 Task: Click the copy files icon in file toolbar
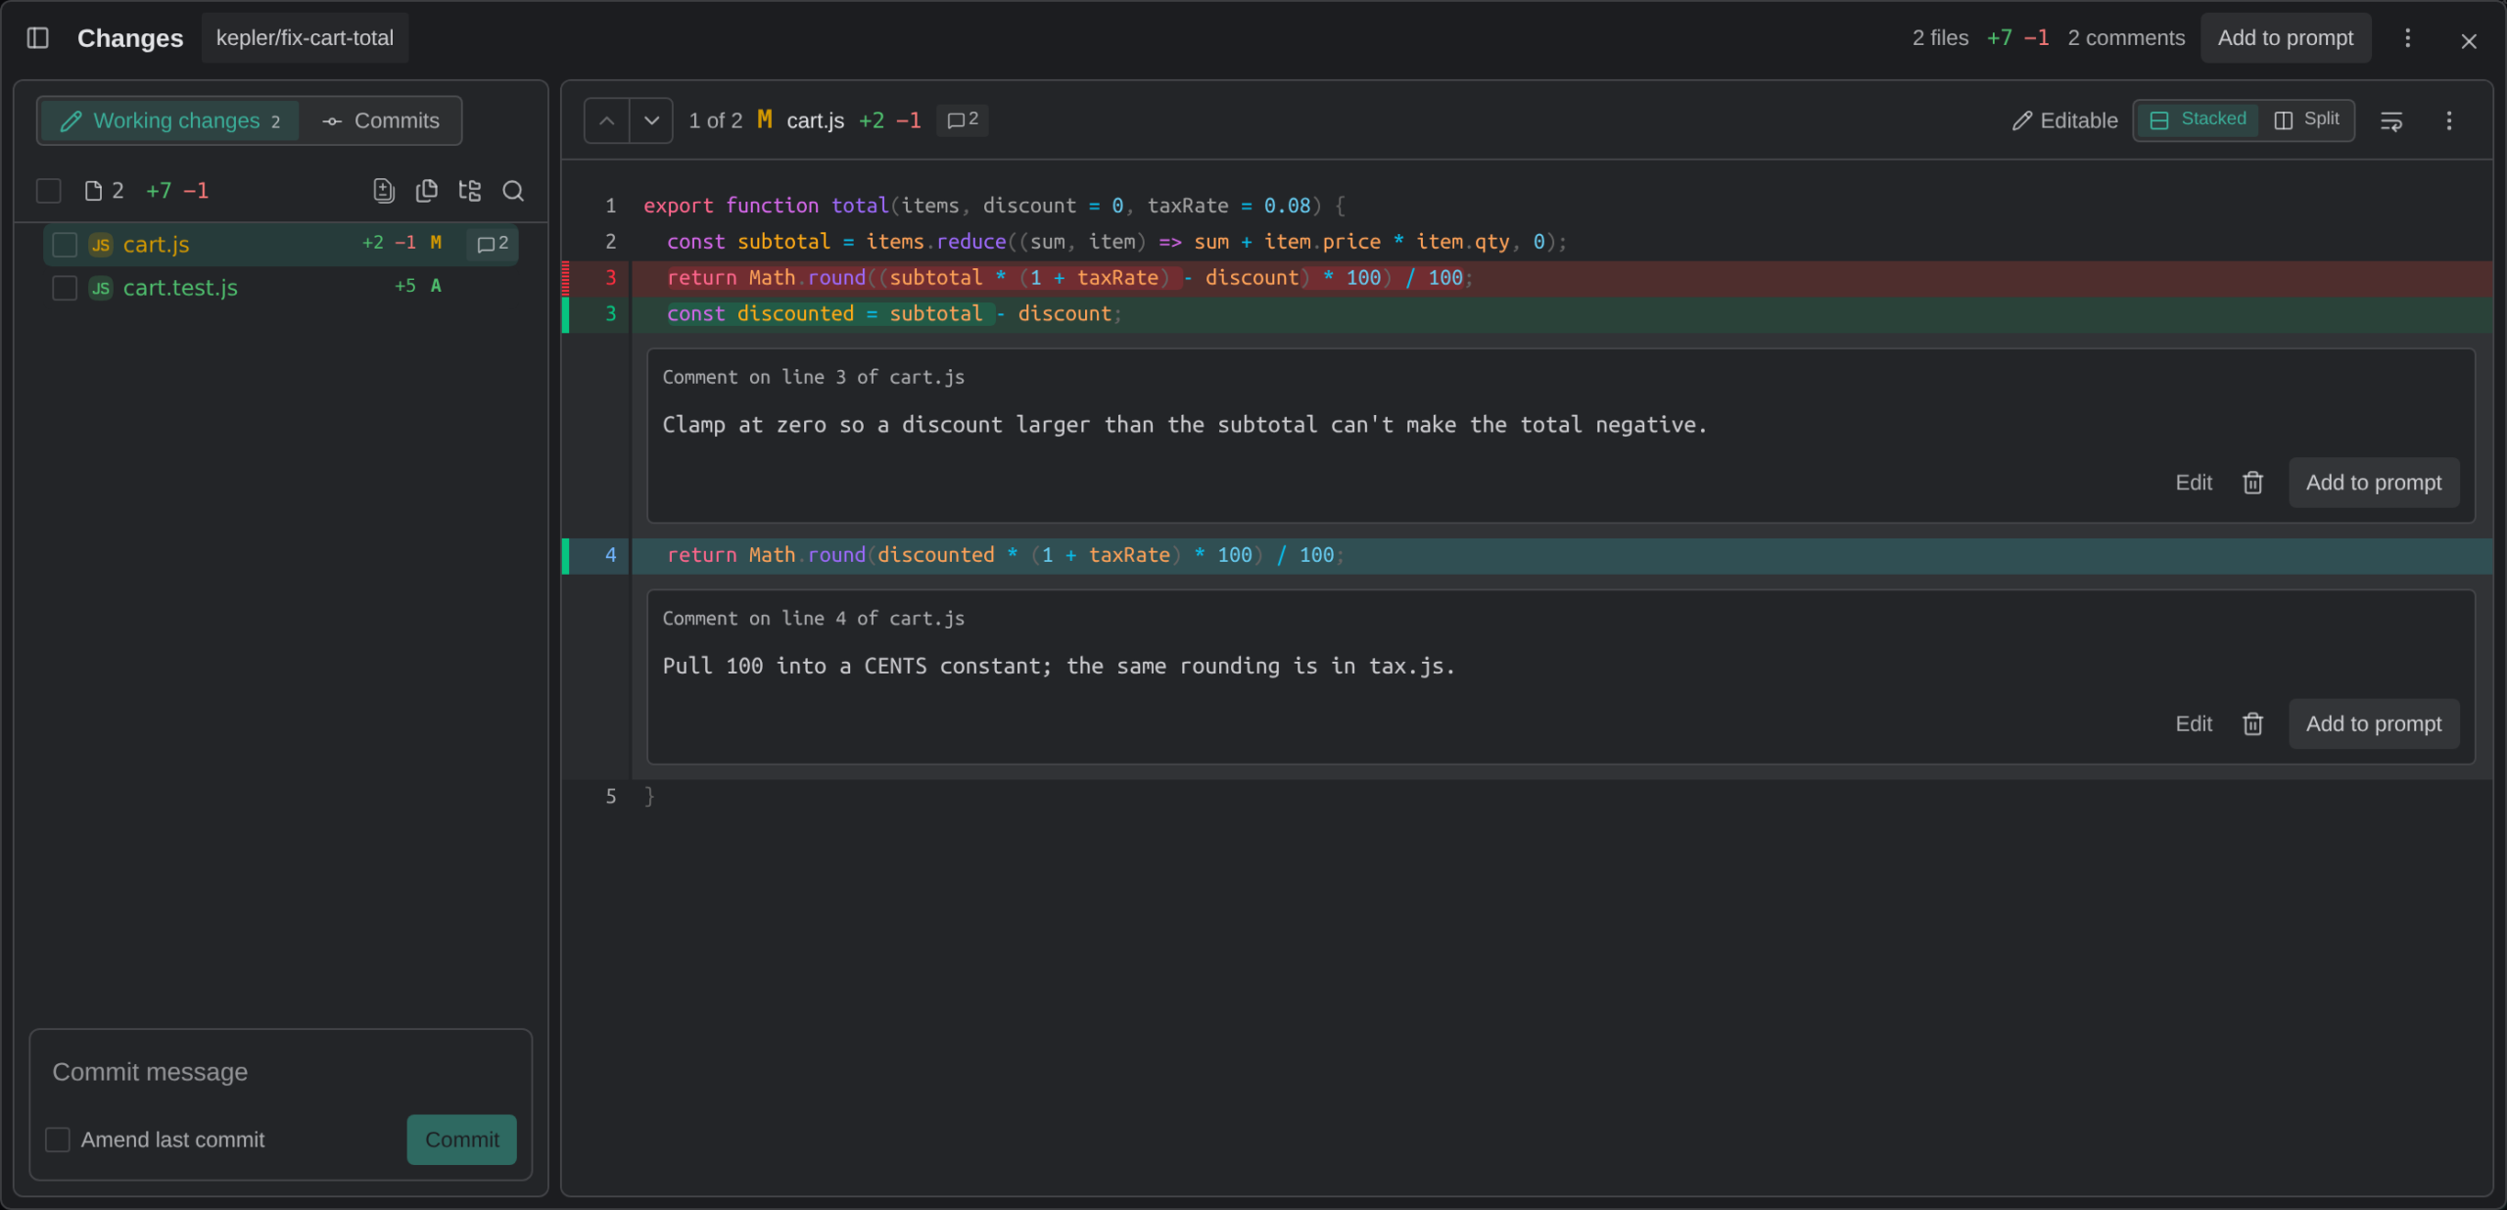426,191
